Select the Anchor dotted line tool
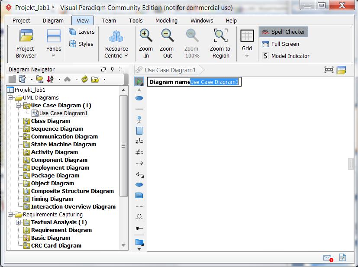 coord(139,206)
